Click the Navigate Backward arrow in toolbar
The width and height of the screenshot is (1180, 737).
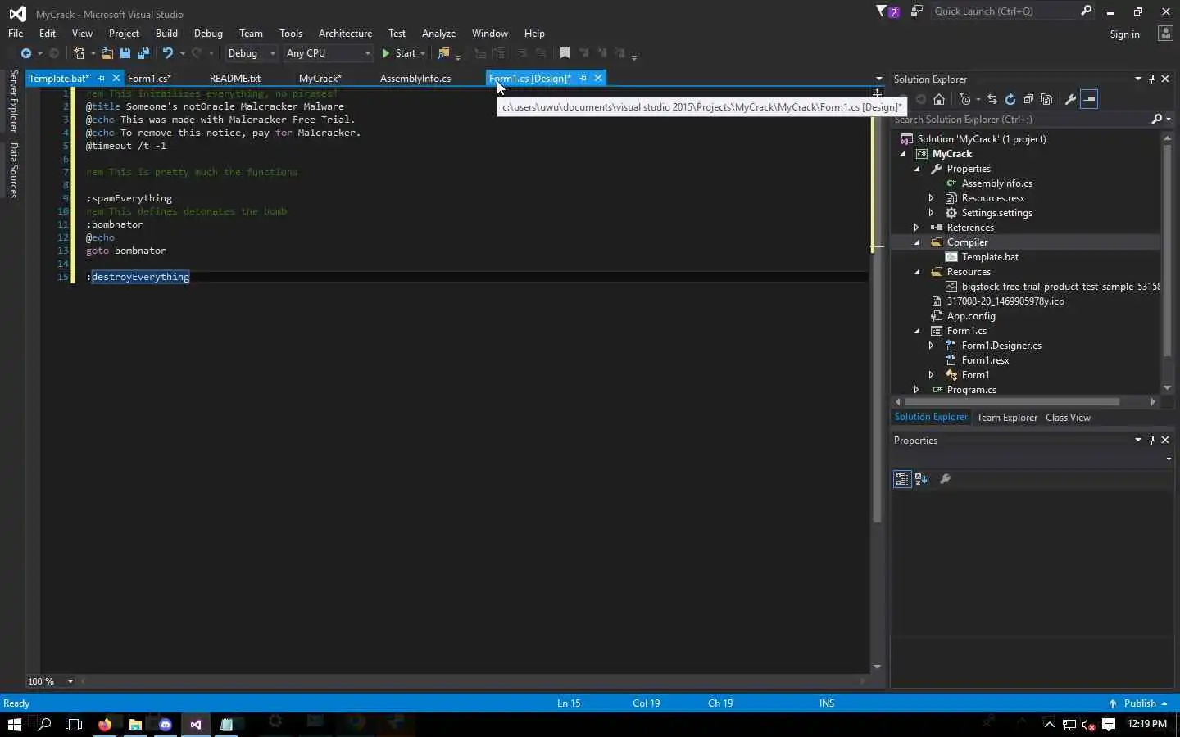[x=25, y=53]
